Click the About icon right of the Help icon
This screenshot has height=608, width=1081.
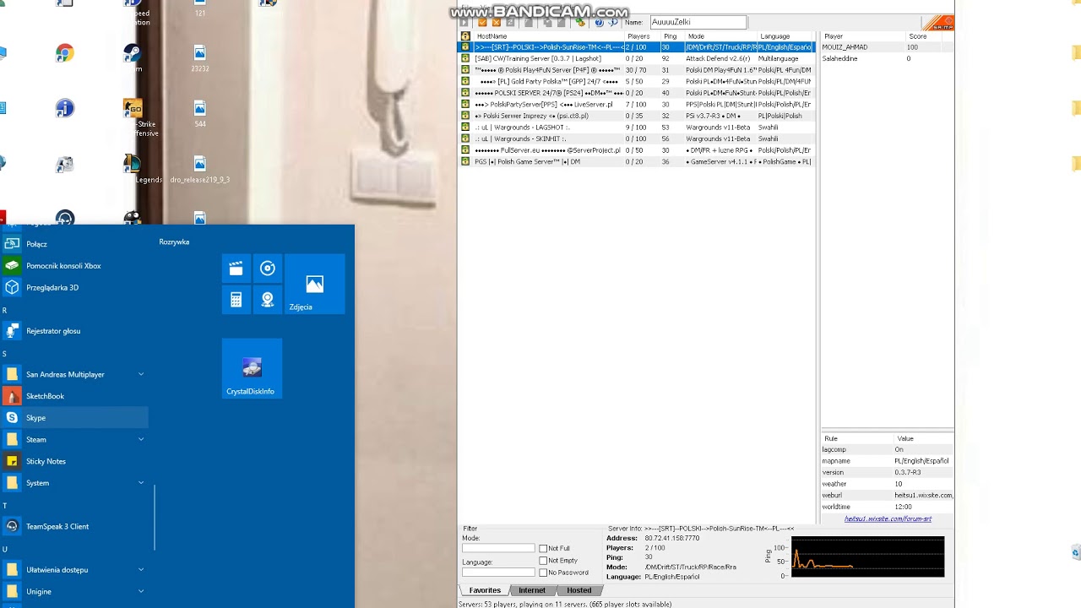click(x=613, y=23)
